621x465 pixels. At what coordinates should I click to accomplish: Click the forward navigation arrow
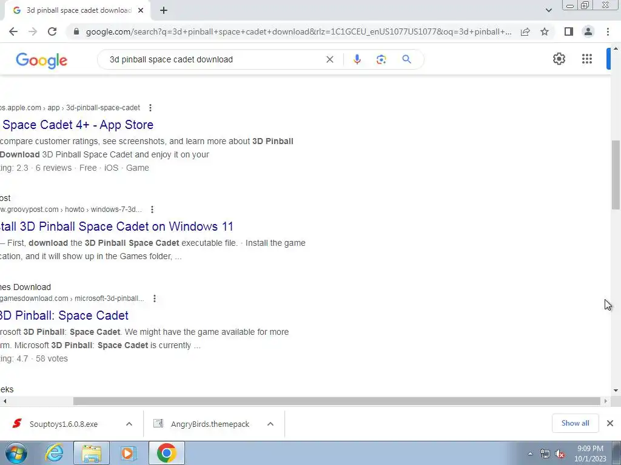[x=33, y=31]
